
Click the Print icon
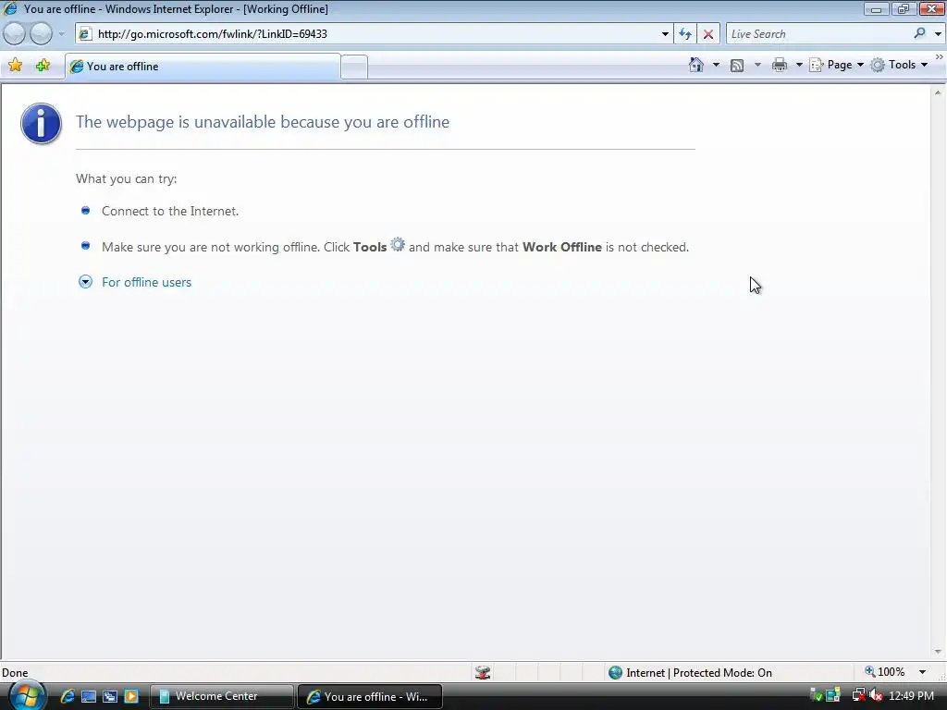point(779,65)
